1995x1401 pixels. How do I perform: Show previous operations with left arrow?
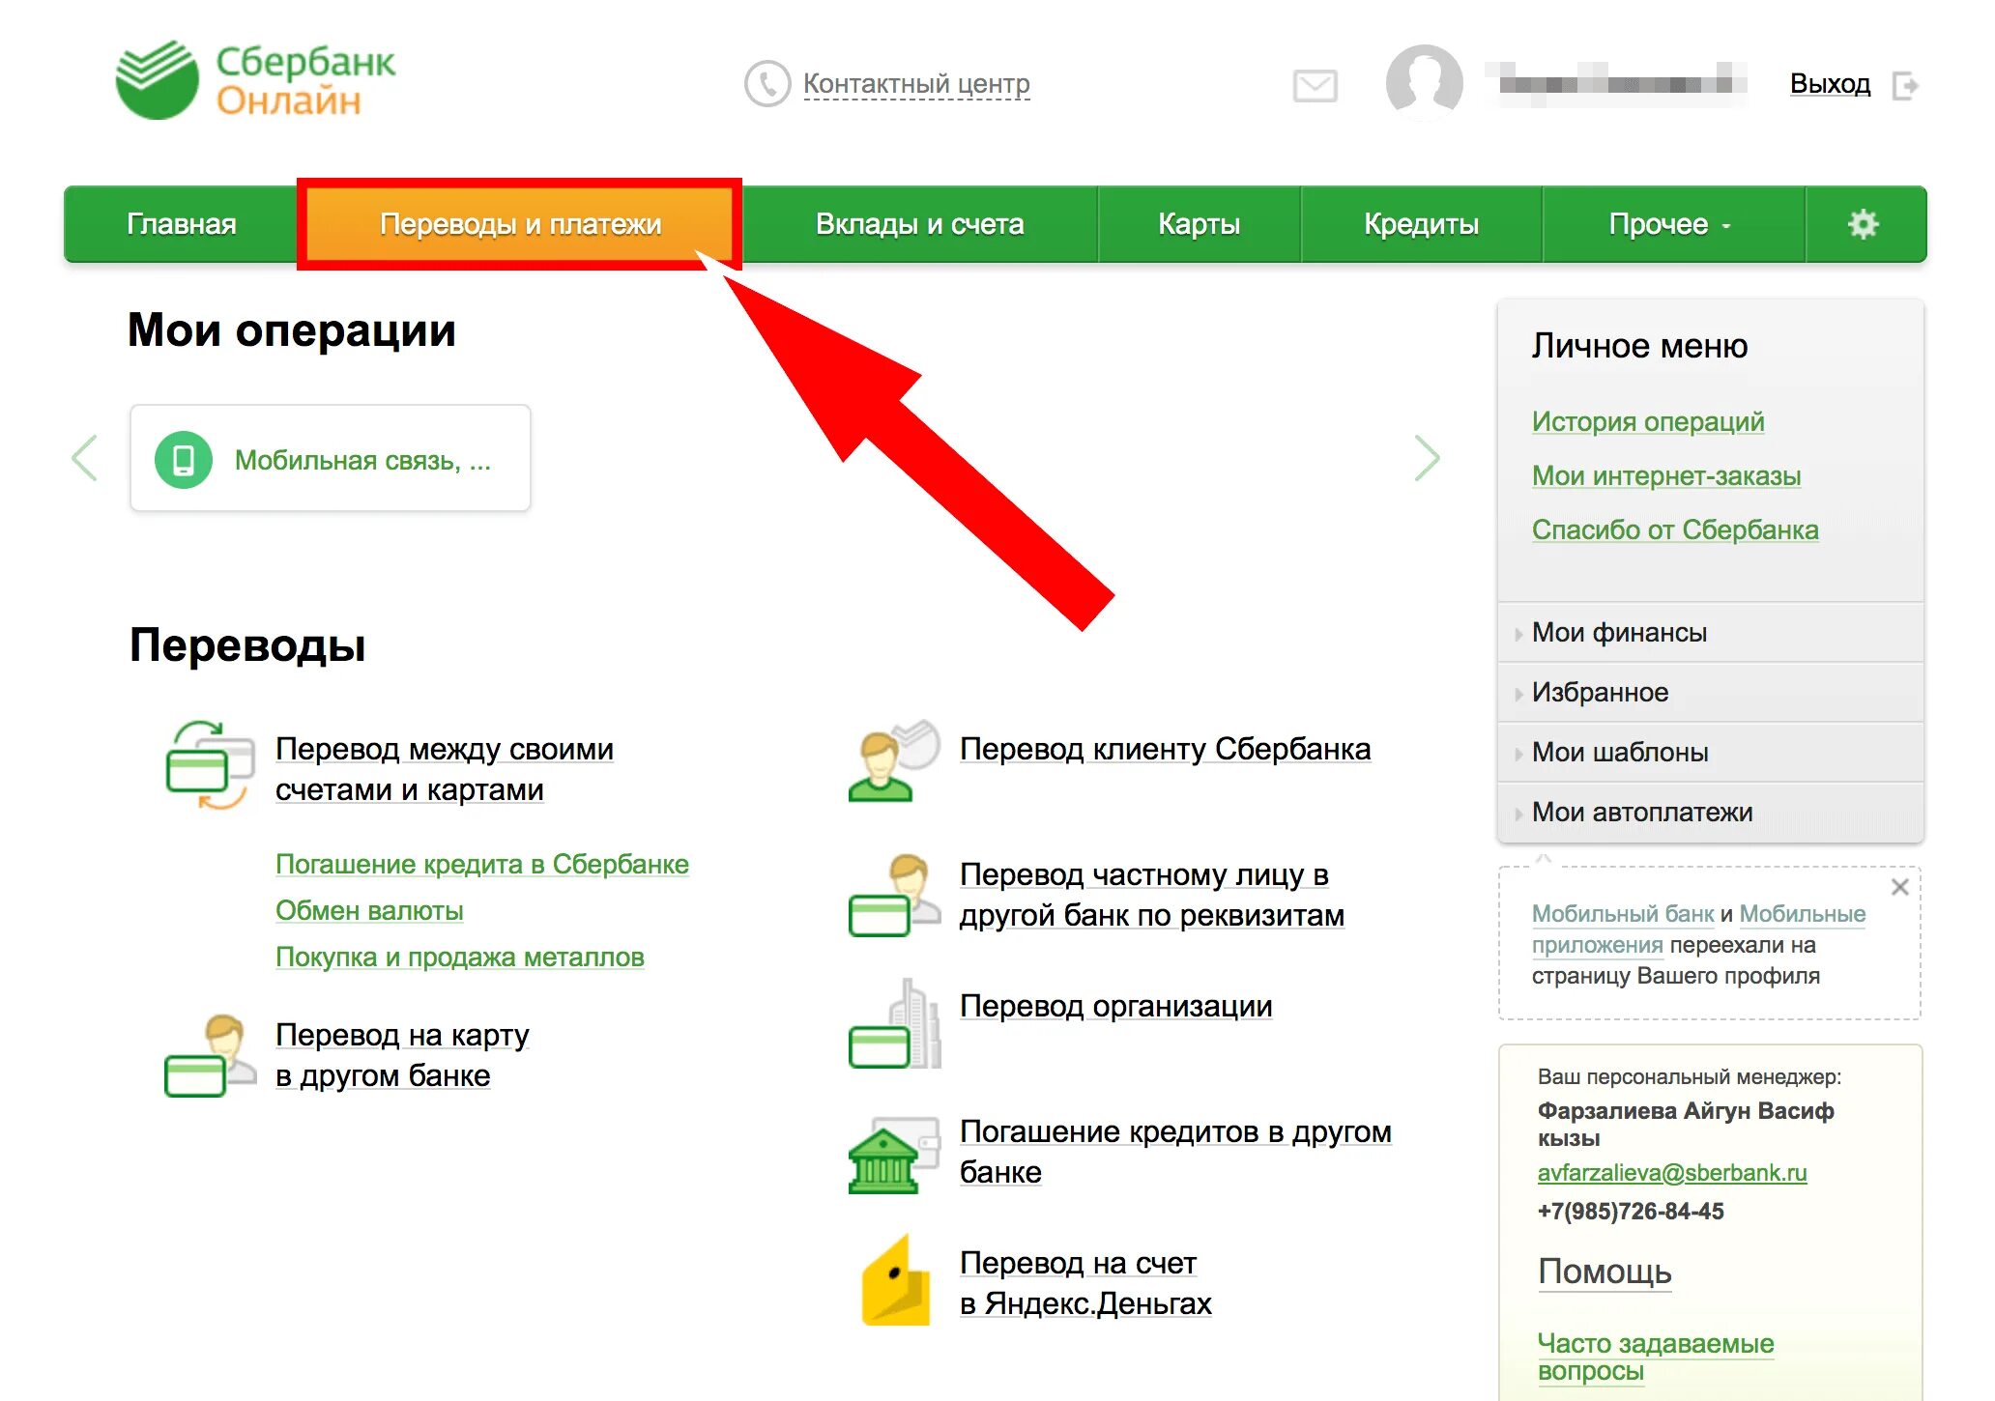point(85,458)
